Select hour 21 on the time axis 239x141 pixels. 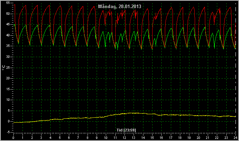click(x=208, y=138)
